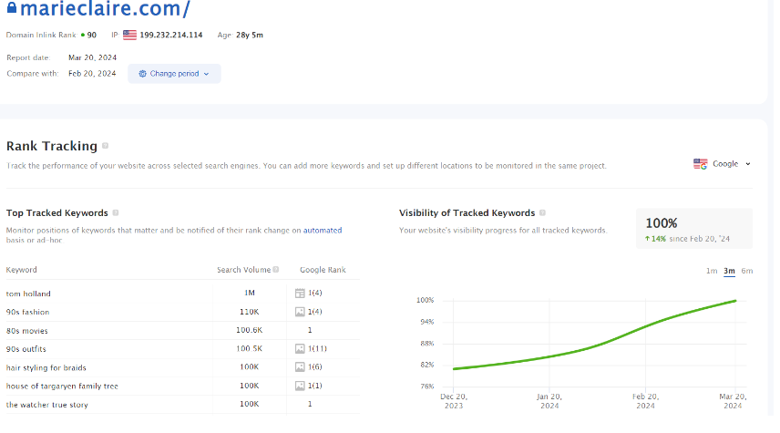The height and width of the screenshot is (433, 780).
Task: Click the domain age 28y 5m
Action: pos(250,35)
